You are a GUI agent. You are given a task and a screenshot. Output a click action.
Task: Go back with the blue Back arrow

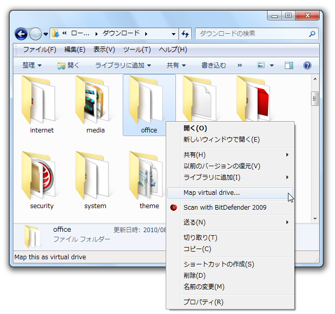(21, 34)
